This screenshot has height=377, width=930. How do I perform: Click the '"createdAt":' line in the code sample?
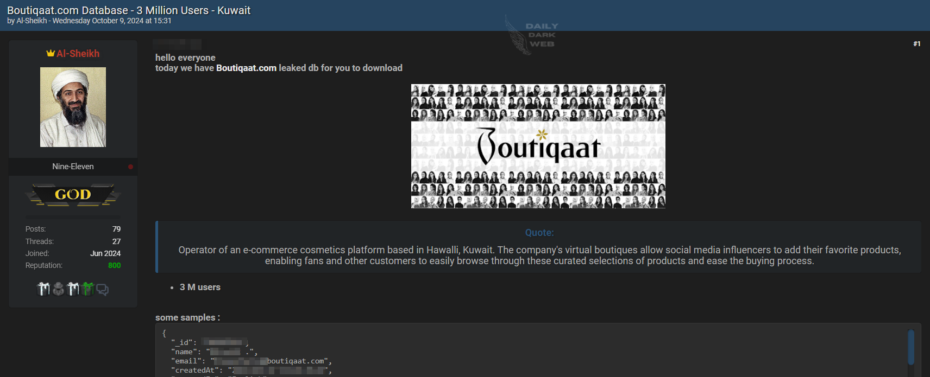point(251,370)
